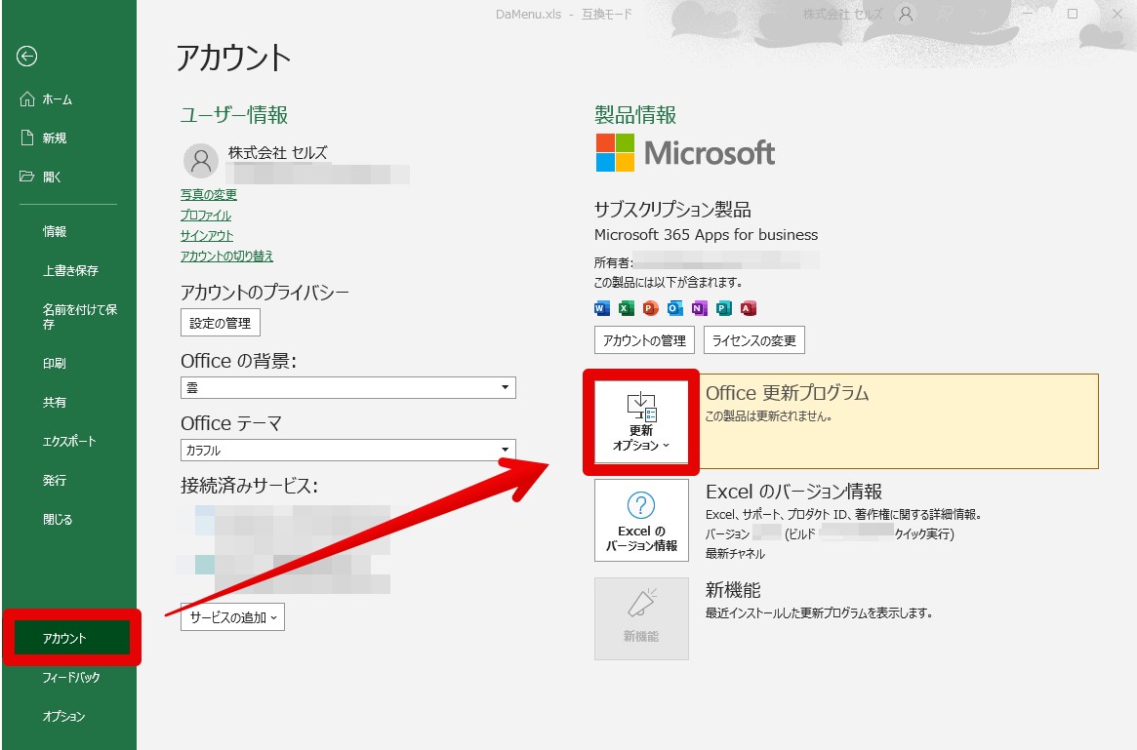The image size is (1137, 750).
Task: Open the エクスポート menu item
Action: pos(69,441)
